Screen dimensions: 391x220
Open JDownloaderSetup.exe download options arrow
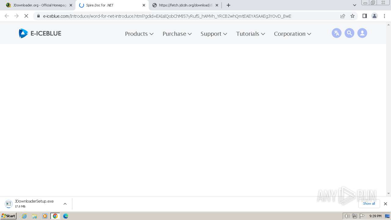65,204
